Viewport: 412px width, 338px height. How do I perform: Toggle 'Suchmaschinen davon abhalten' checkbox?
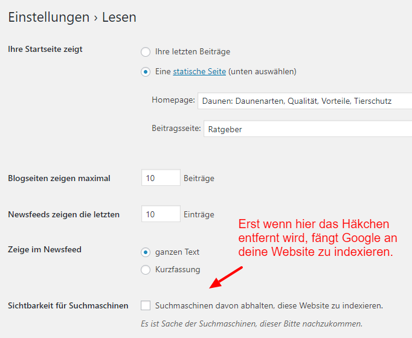click(x=146, y=305)
